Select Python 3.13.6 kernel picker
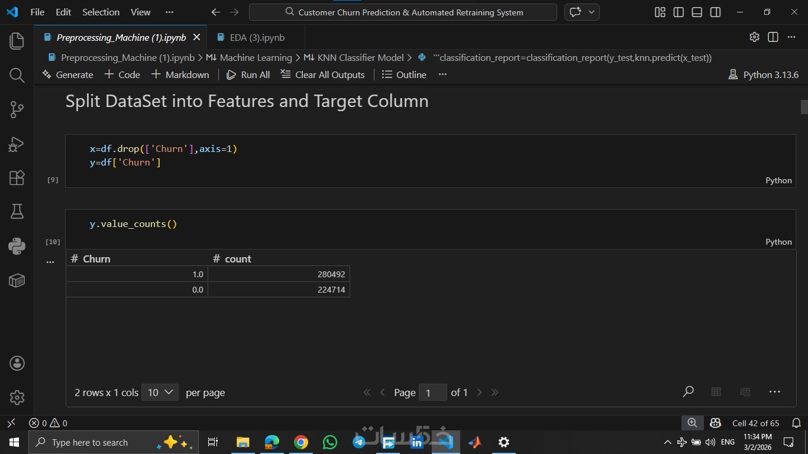 click(764, 74)
